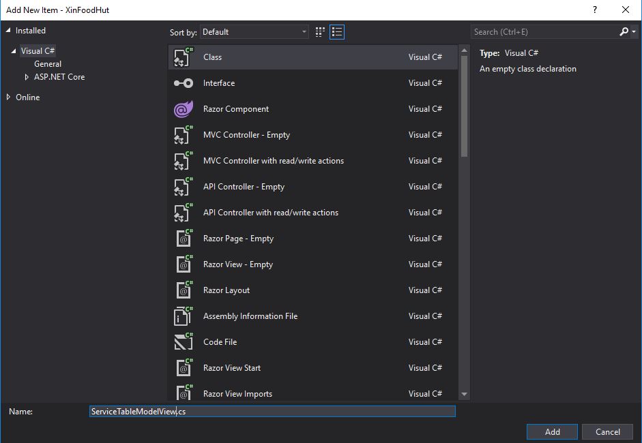Select API Controller with read/write actions icon
Image resolution: width=642 pixels, height=443 pixels.
click(183, 212)
